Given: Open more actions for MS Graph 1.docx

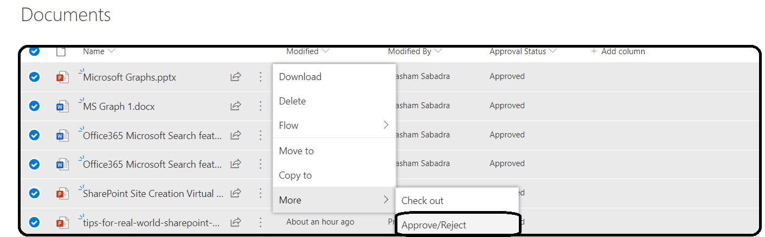Looking at the screenshot, I should tap(260, 106).
